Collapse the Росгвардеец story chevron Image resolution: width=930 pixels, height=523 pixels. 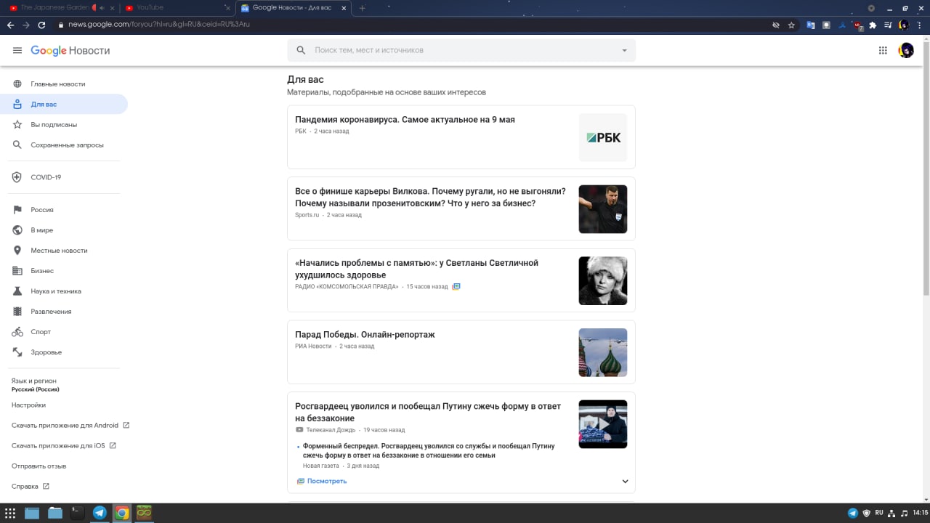pyautogui.click(x=625, y=481)
